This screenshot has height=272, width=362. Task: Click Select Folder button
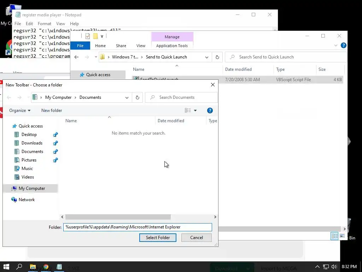click(x=158, y=238)
